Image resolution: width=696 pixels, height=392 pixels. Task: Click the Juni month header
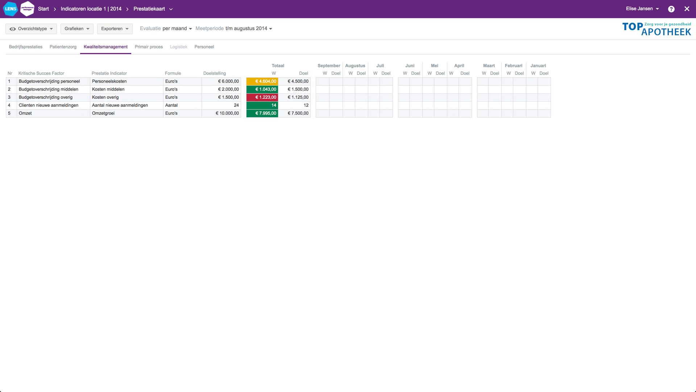point(410,66)
